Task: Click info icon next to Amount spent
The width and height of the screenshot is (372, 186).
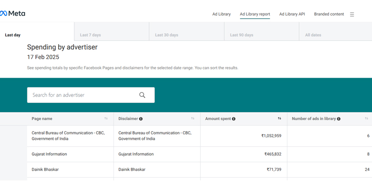Action: (234, 119)
